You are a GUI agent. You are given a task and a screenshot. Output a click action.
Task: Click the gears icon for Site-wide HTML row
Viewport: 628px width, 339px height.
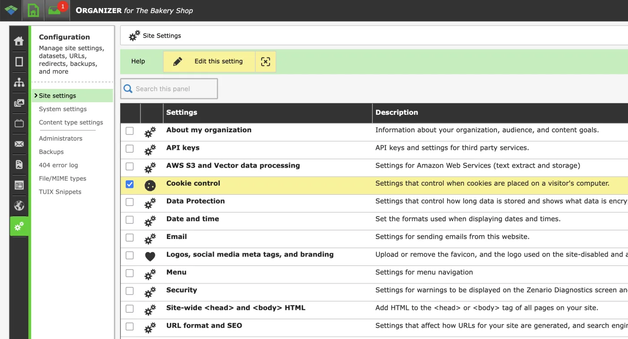150,310
